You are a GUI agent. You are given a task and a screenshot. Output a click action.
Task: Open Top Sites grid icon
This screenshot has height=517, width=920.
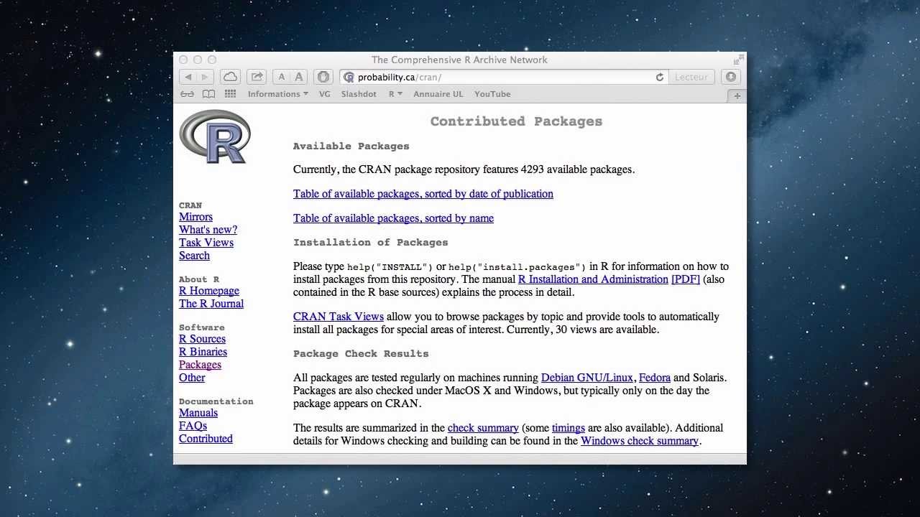click(231, 94)
